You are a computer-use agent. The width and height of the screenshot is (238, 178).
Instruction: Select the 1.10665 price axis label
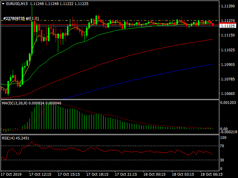(x=228, y=94)
